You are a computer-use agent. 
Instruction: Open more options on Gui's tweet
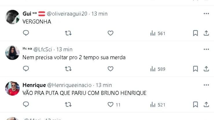(206, 14)
